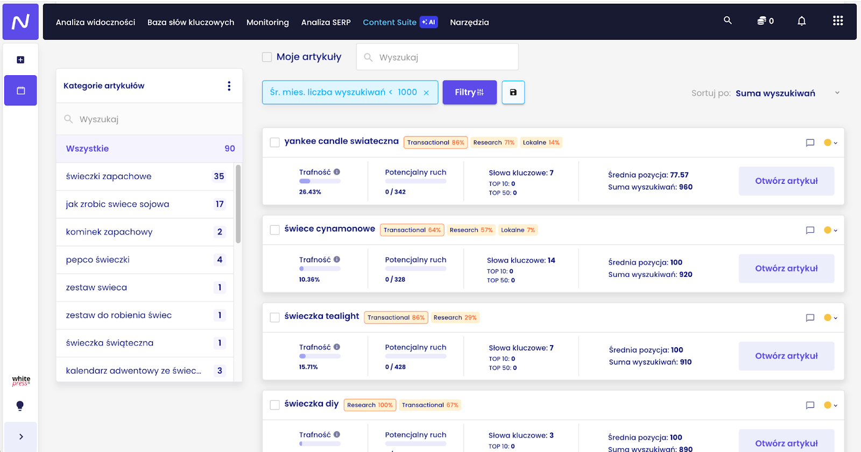
Task: Click the plus icon in the left sidebar
Action: pos(20,60)
